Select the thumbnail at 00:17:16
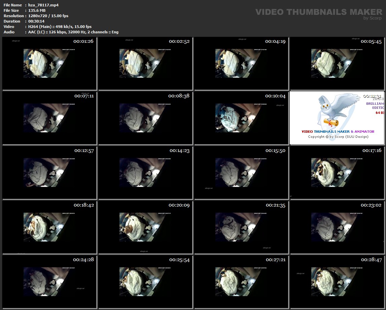386x310 pixels. (x=338, y=173)
